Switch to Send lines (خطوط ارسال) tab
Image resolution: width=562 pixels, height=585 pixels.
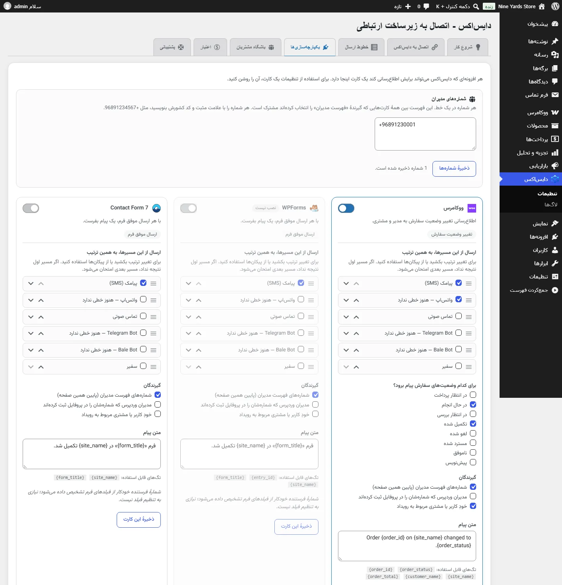[361, 47]
